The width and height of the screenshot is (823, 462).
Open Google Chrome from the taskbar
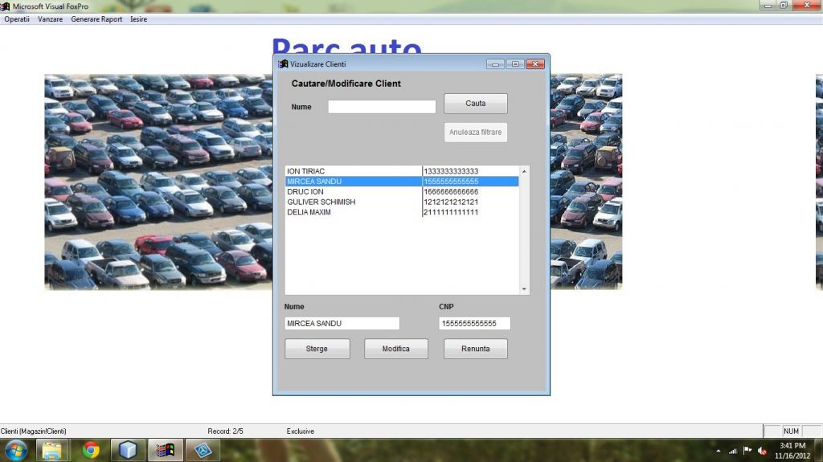[91, 450]
